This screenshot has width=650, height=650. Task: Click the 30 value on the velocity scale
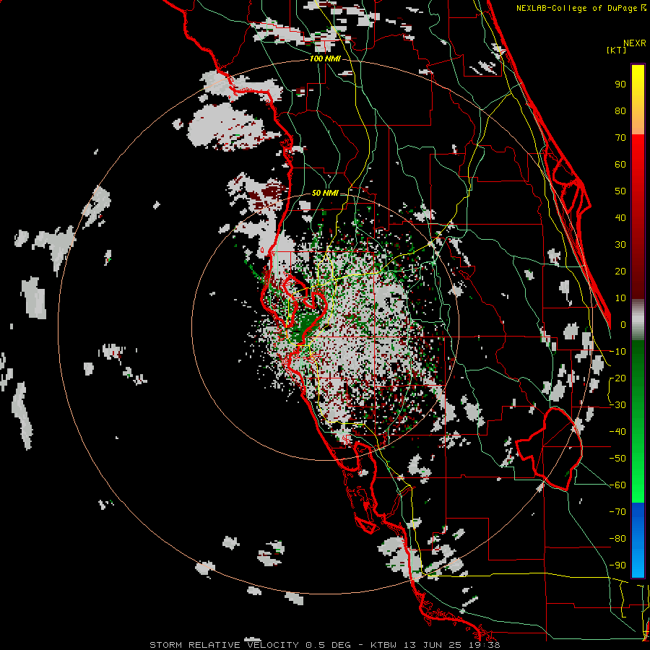tap(620, 245)
